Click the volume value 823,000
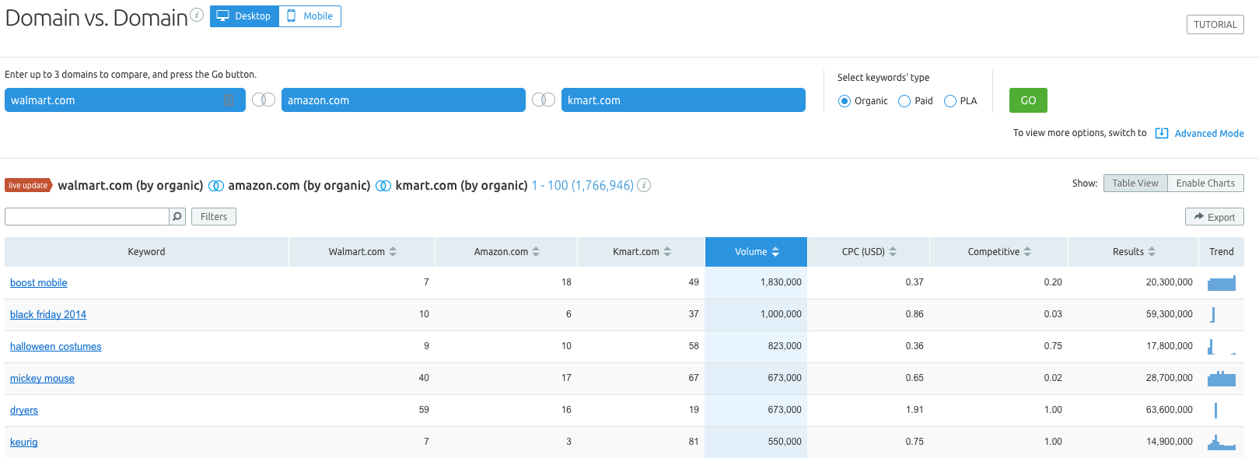The height and width of the screenshot is (458, 1259). pyautogui.click(x=785, y=346)
